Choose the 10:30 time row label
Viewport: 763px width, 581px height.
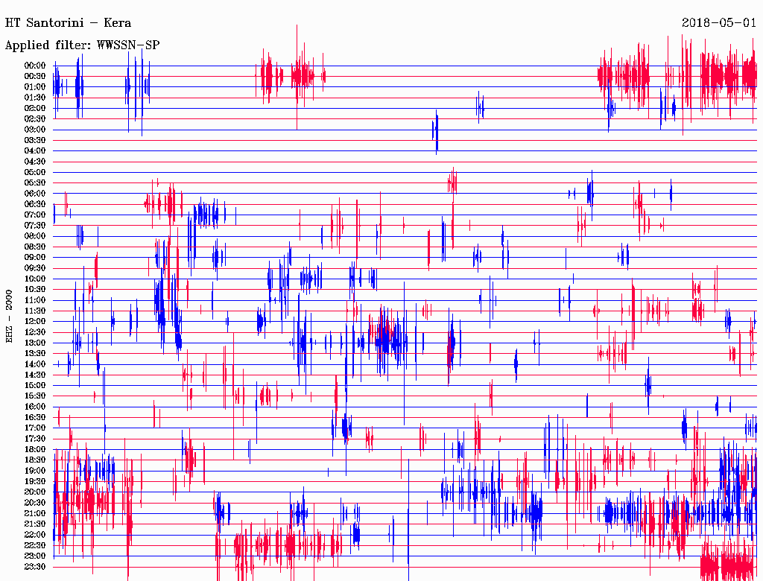[36, 290]
